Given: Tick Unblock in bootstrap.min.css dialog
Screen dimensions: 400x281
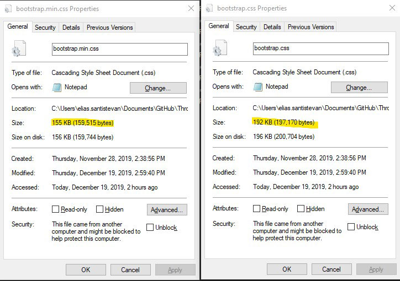Looking at the screenshot, I should tap(150, 228).
